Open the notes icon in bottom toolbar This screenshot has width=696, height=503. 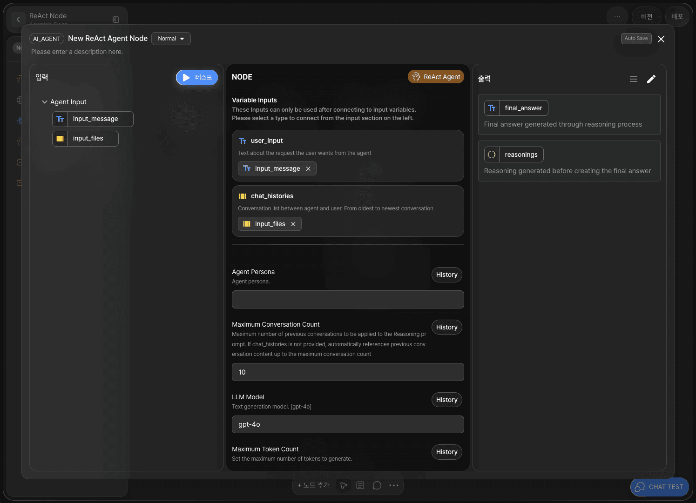coord(360,485)
